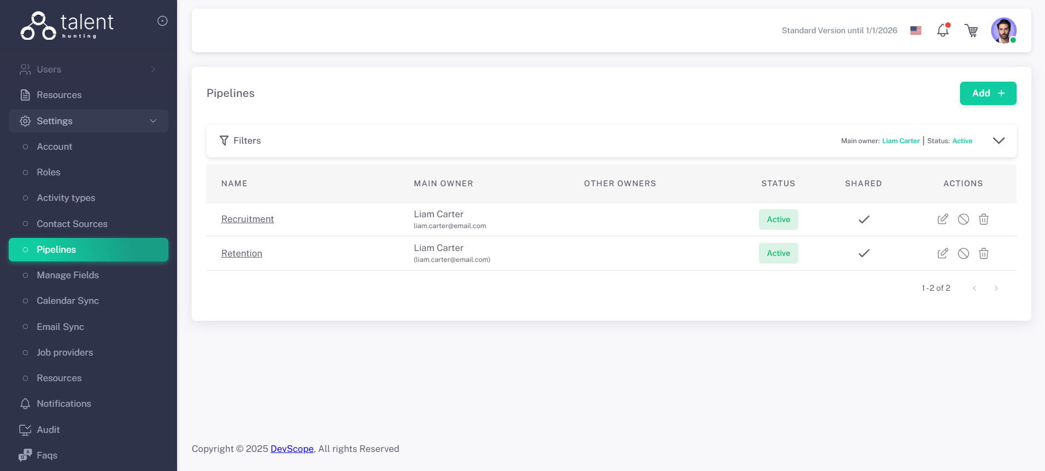Viewport: 1045px width, 471px height.
Task: Delete the Retention pipeline
Action: [983, 253]
